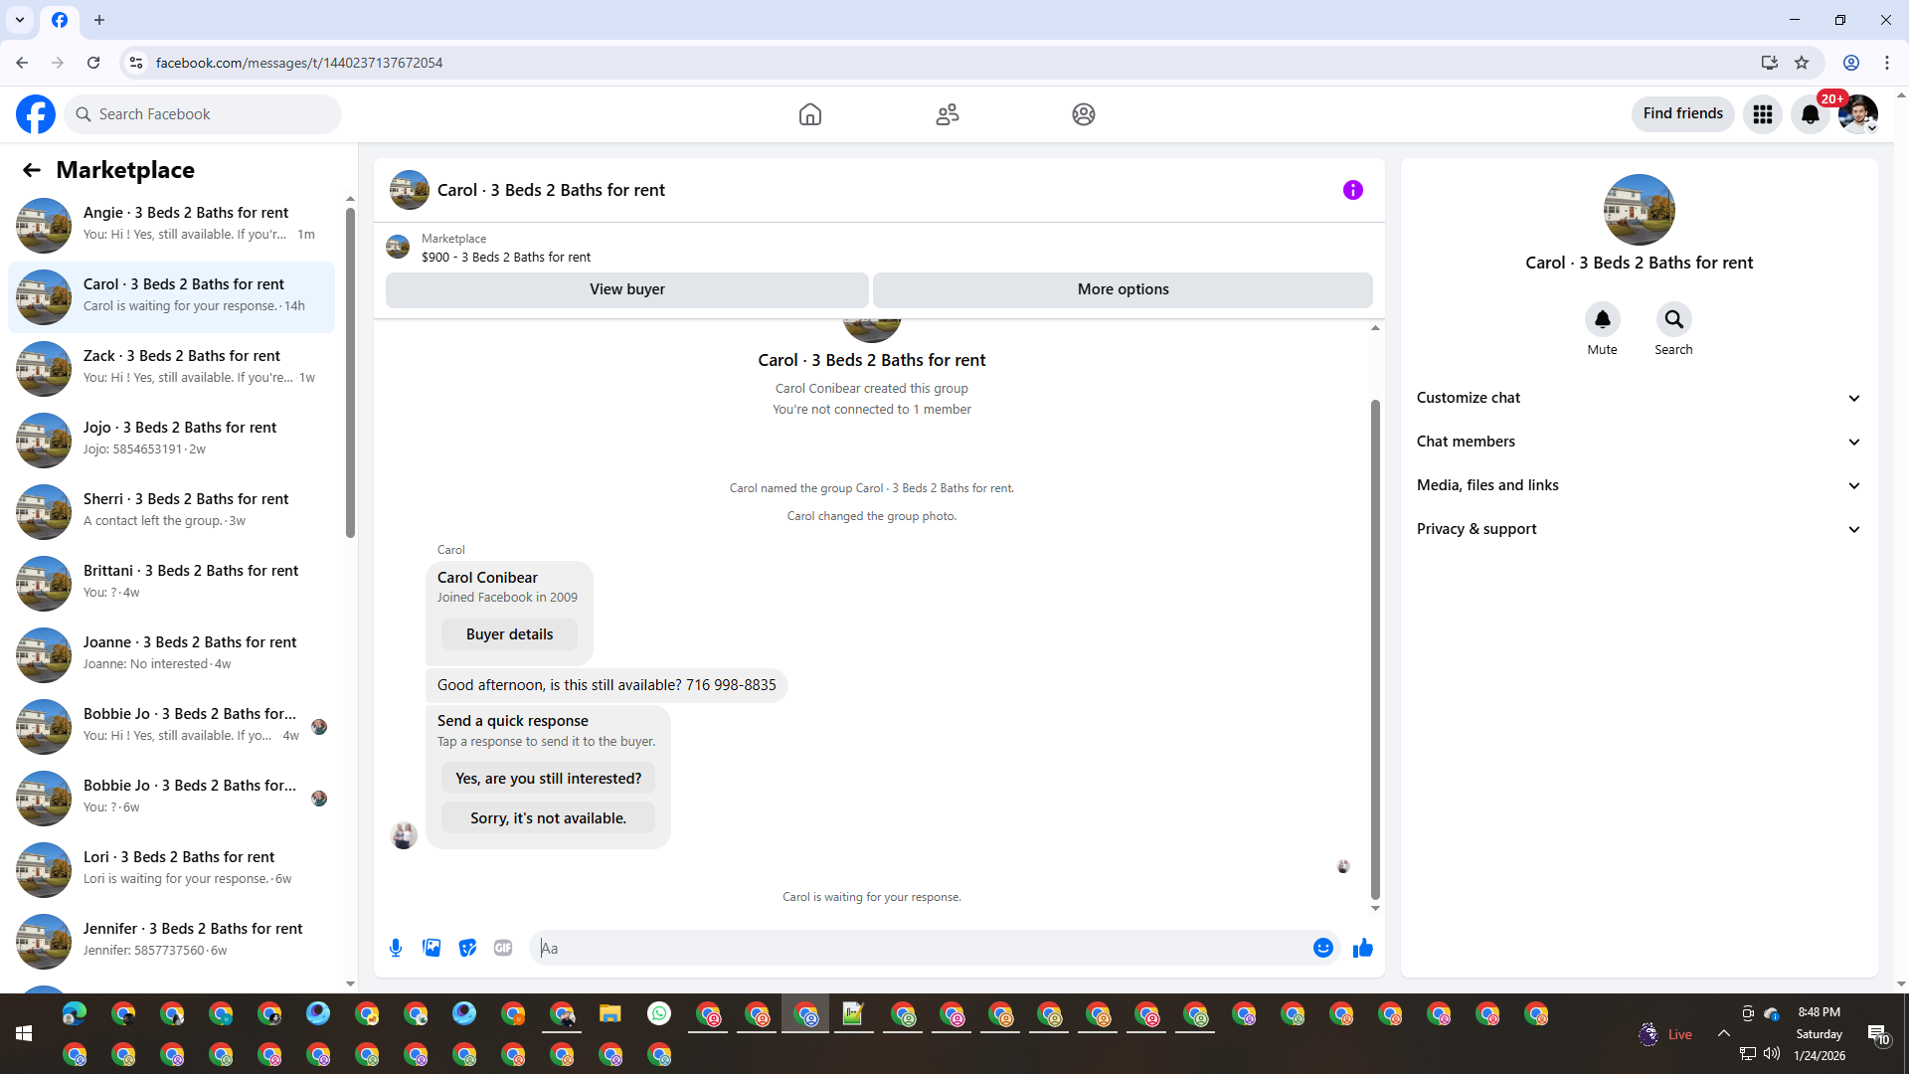This screenshot has width=1909, height=1074.
Task: Open the GIF picker icon
Action: tap(503, 948)
